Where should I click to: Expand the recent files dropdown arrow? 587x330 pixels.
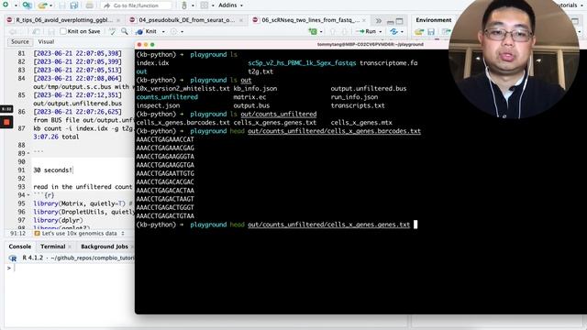coord(51,5)
